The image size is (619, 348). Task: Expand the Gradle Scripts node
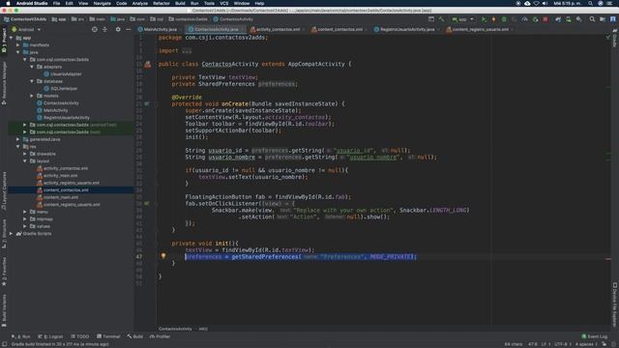coord(11,234)
